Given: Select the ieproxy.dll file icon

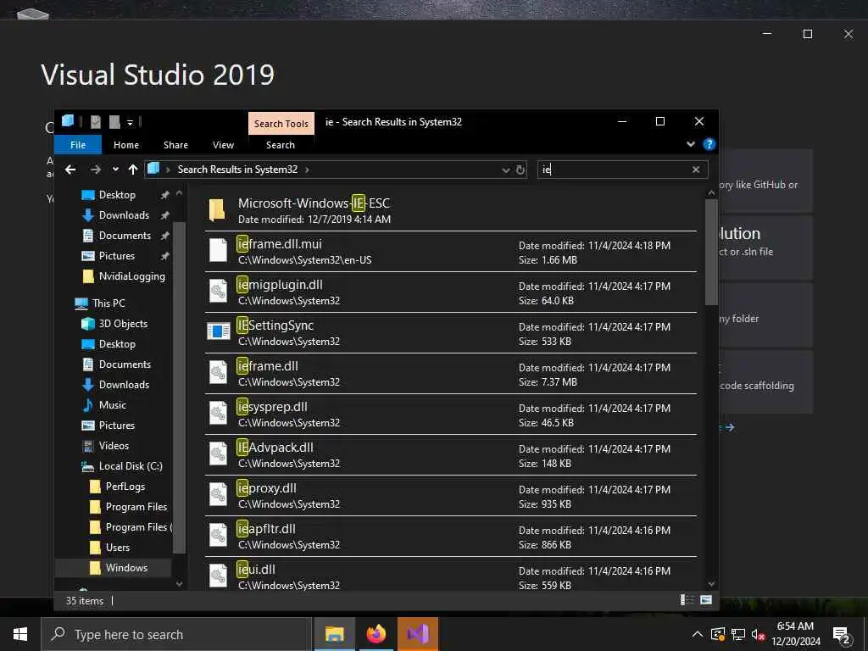Looking at the screenshot, I should coord(218,495).
